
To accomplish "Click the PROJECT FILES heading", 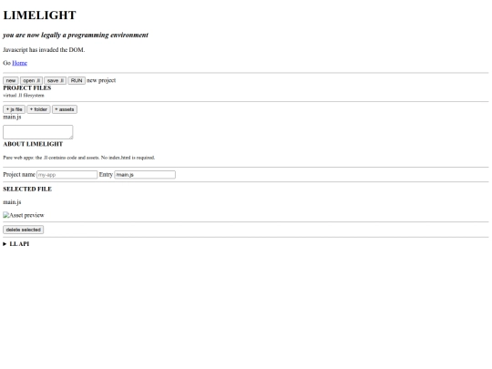I will tap(27, 87).
